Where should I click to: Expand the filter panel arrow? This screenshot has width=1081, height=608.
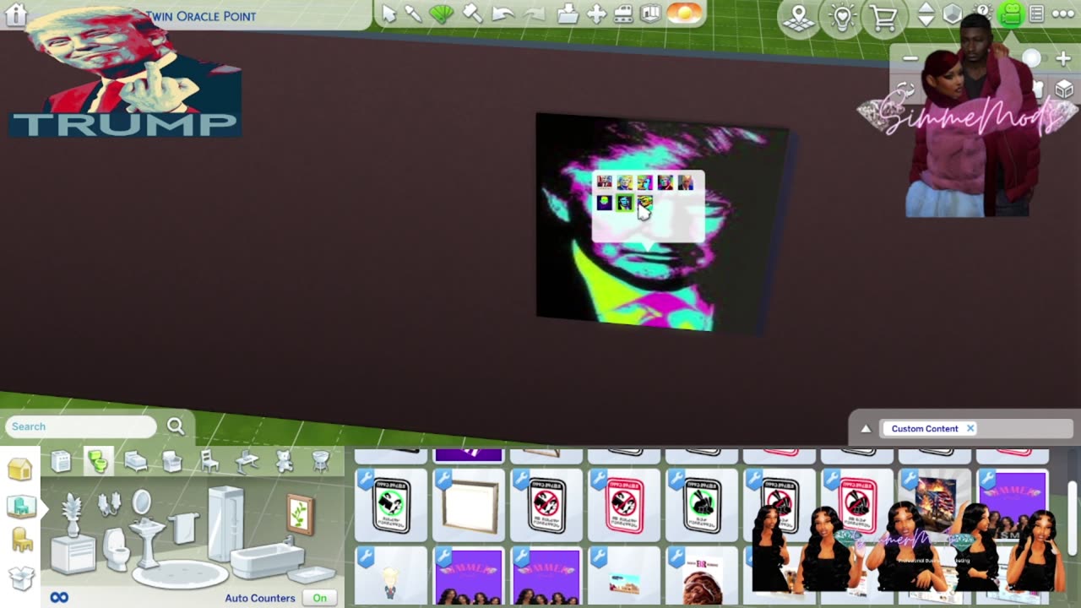pos(866,429)
